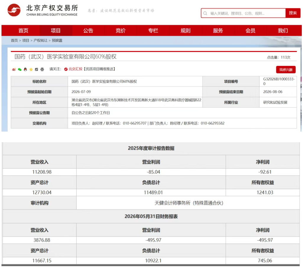This screenshot has height=267, width=305.
Task: Open the 会员 navigation tab
Action: click(x=250, y=30)
